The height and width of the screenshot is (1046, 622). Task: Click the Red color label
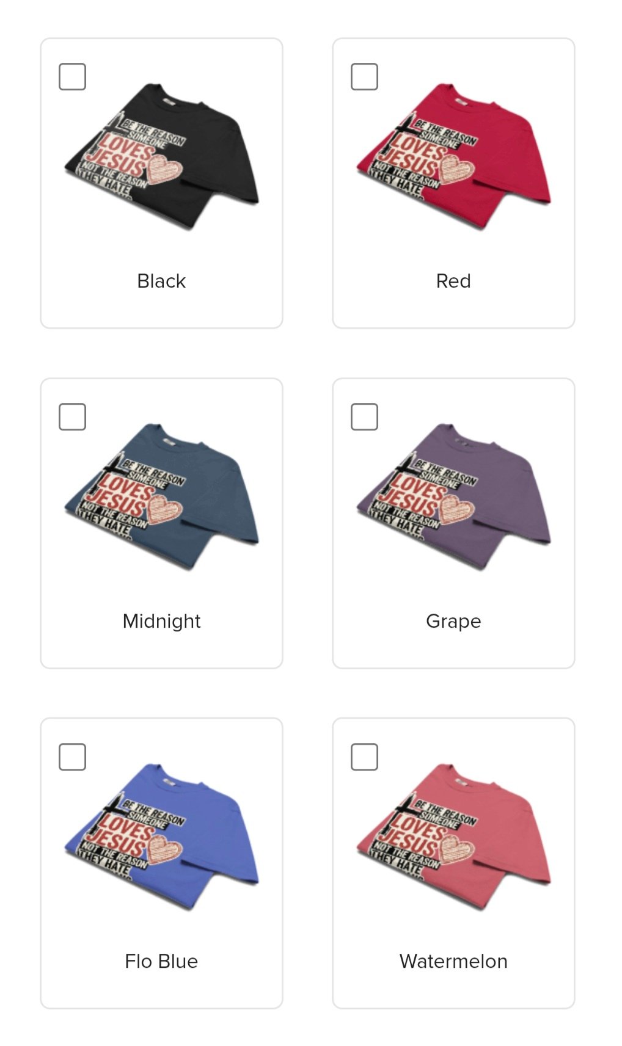[x=453, y=281]
